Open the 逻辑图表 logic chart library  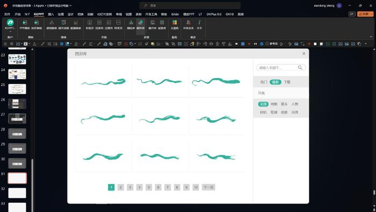[52, 25]
